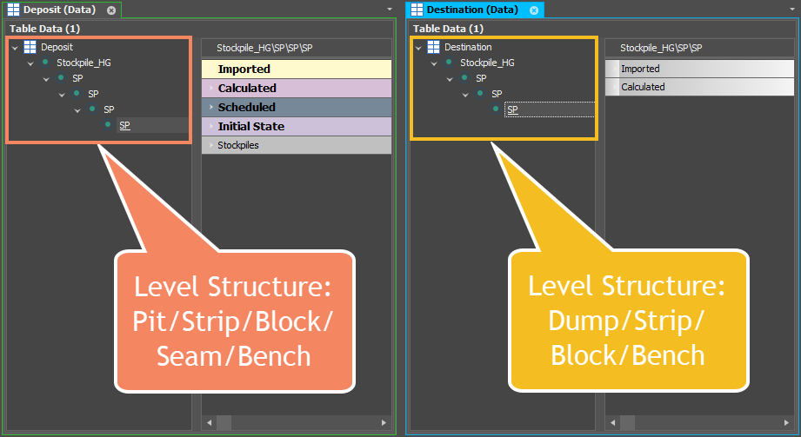Screen dimensions: 801x437
Task: Click the Destination table grid icon in tree
Action: coord(433,47)
